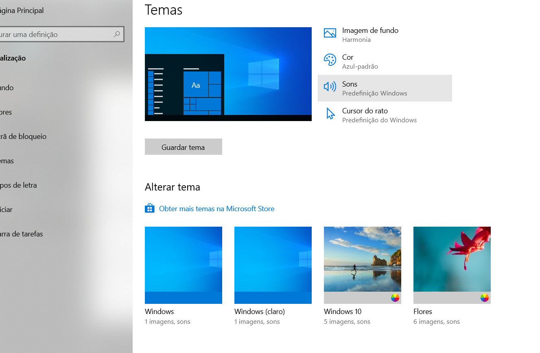This screenshot has width=540, height=353.
Task: Click the theme preview desktop image
Action: (228, 74)
